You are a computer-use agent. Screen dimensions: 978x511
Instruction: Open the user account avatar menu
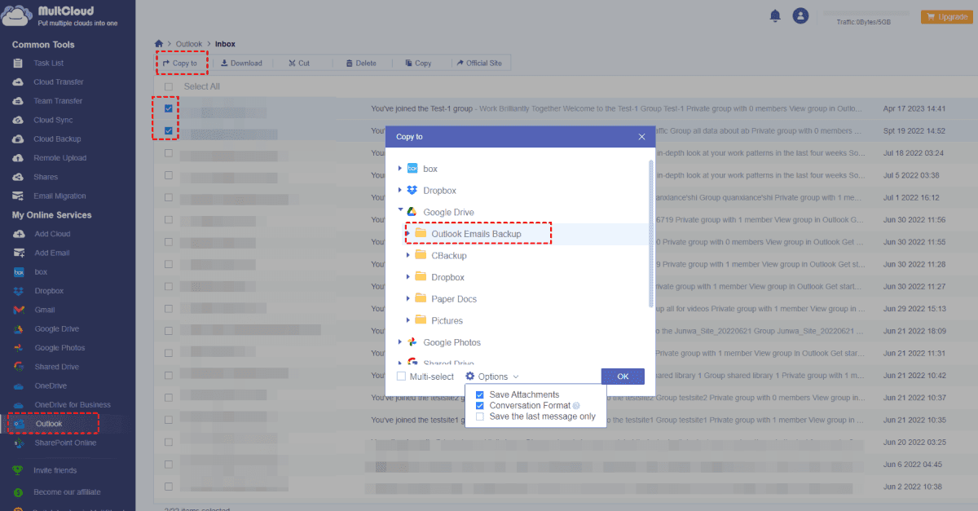coord(800,15)
